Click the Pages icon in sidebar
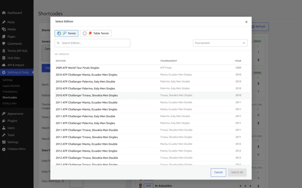The image size is (302, 188). pos(4,36)
